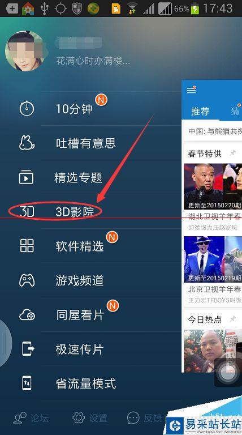242x435 pixels.
Task: Tap the phone transfer icon for 极速传片
Action: coord(28,349)
